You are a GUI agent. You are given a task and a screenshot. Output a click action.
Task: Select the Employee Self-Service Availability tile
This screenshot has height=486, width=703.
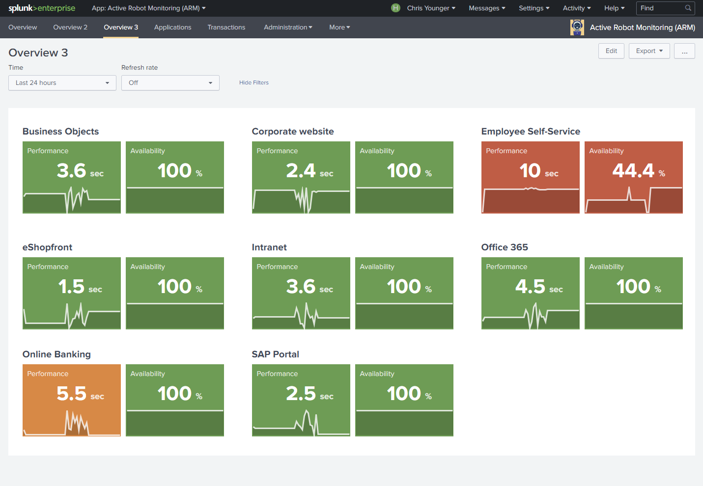point(633,177)
